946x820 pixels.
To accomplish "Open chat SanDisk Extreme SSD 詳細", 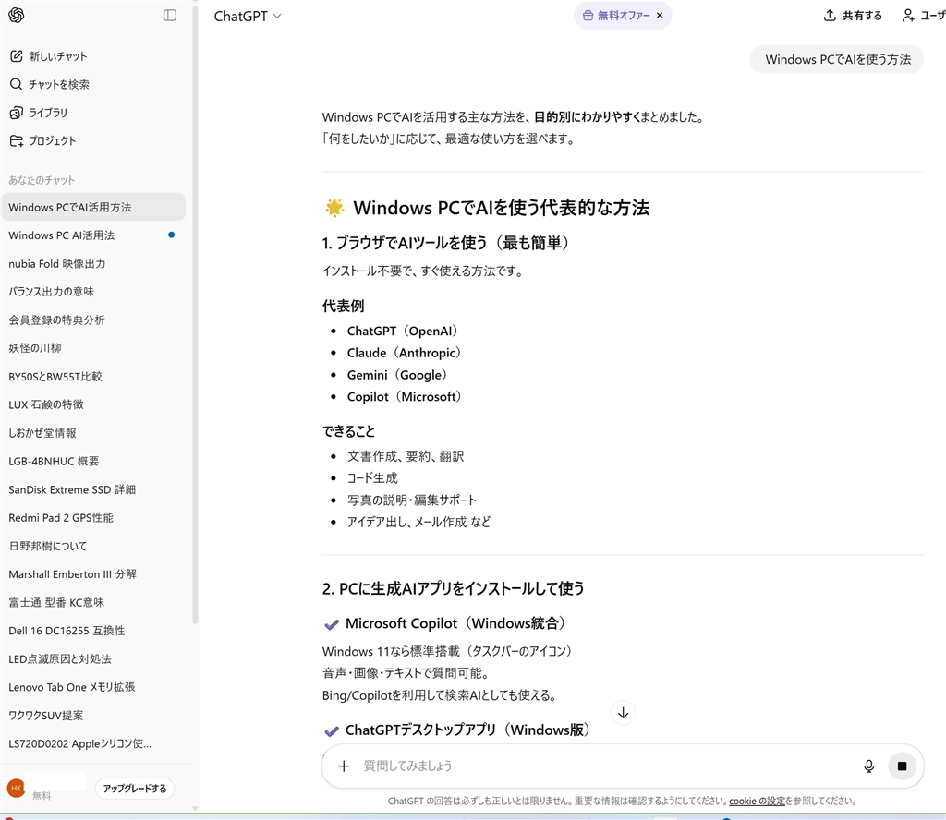I will click(x=93, y=489).
